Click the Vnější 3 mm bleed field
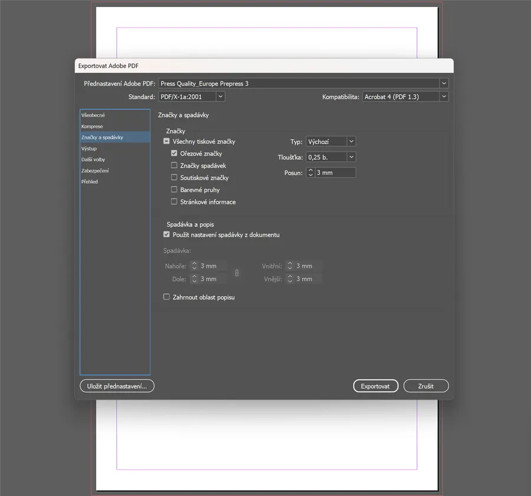Screen dimensions: 531x496 (x=308, y=279)
